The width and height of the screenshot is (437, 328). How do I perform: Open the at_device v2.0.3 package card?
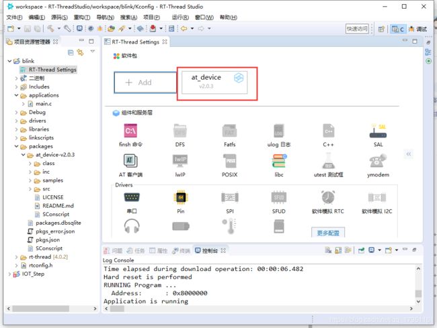pos(214,83)
